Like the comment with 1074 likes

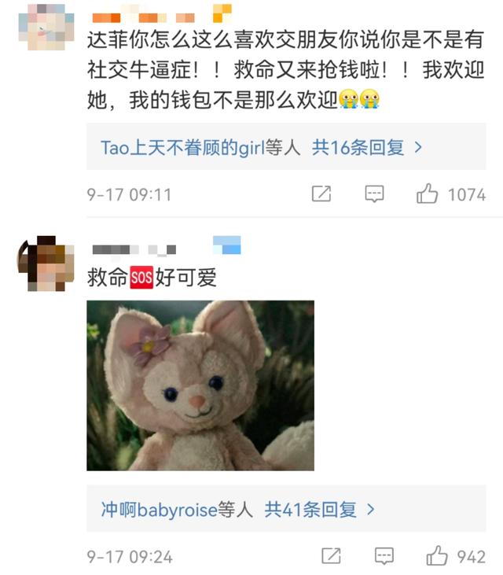[428, 194]
